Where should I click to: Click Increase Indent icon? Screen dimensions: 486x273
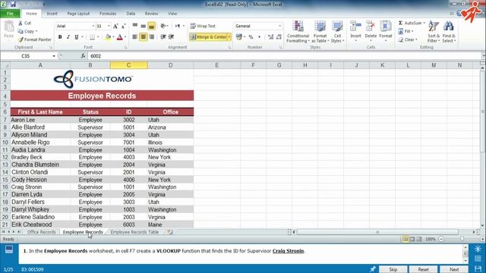[171, 37]
